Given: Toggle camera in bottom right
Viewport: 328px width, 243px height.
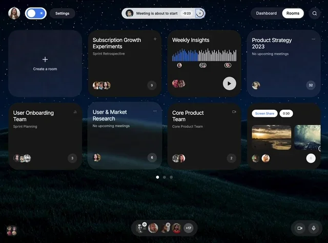Looking at the screenshot, I should (300, 228).
